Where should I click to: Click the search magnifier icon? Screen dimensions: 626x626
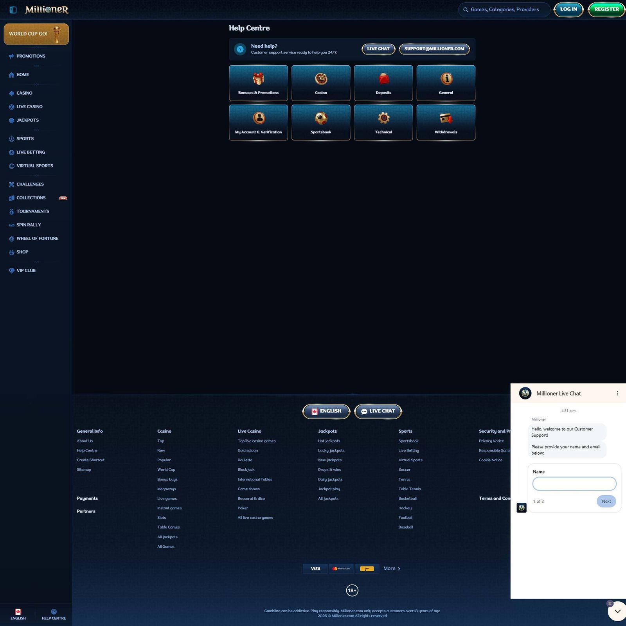coord(466,10)
